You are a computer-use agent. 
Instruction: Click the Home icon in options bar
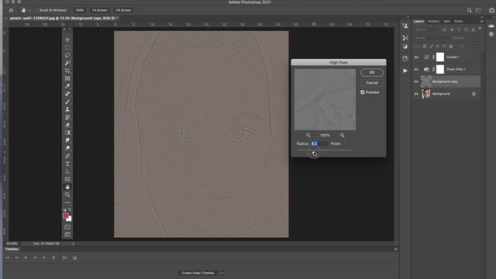(11, 10)
